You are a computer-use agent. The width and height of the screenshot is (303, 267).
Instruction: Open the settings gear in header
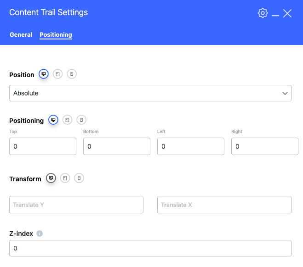coord(263,13)
